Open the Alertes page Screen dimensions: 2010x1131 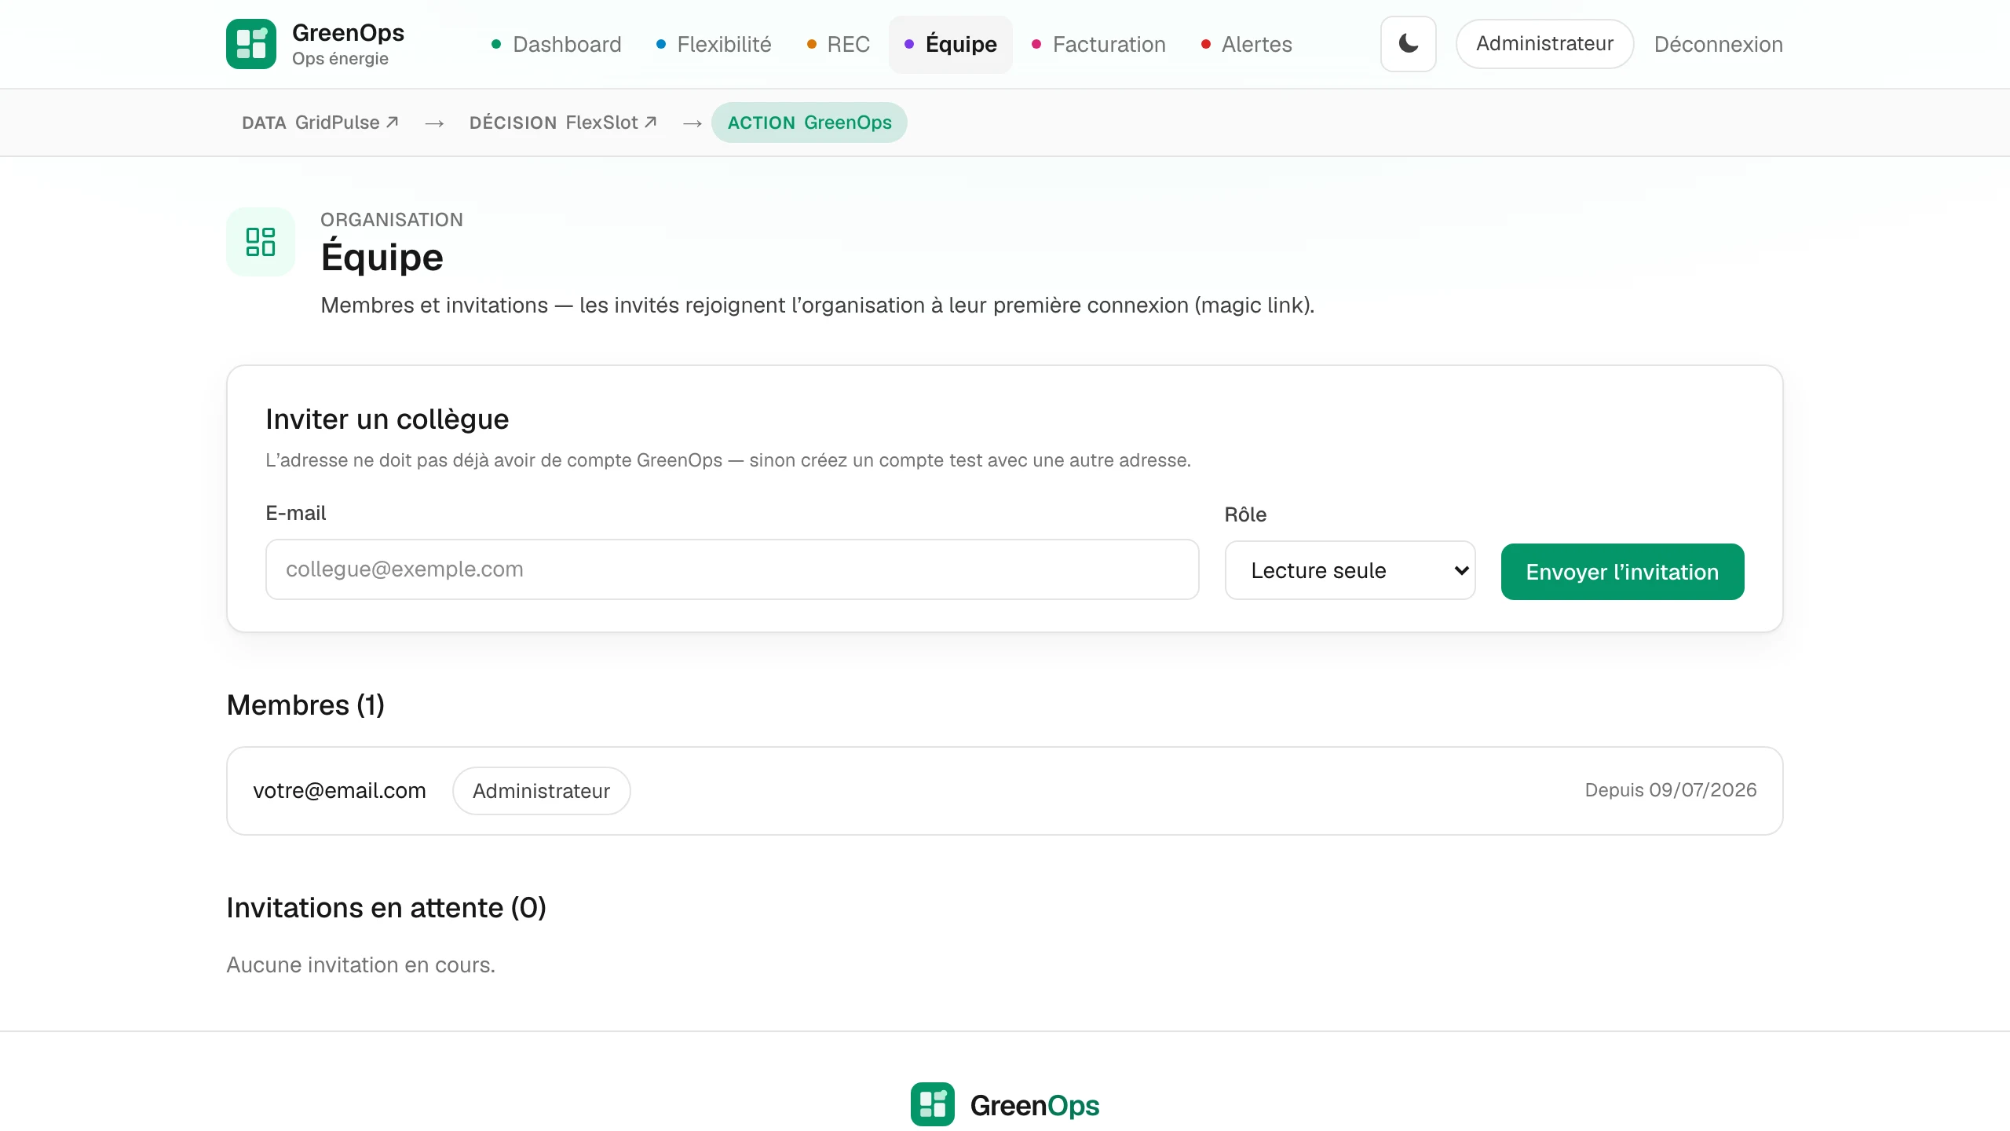tap(1247, 44)
